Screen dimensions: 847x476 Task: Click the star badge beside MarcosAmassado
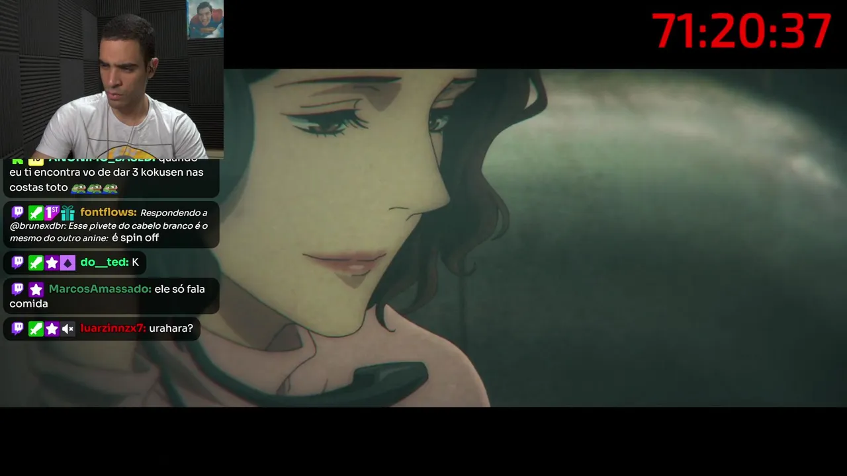click(x=36, y=289)
